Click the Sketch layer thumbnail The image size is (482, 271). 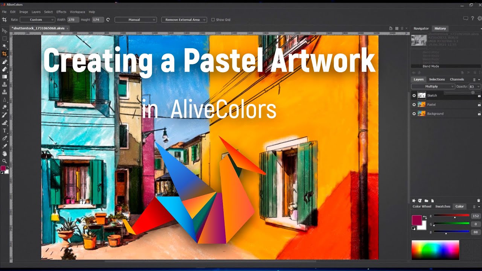[x=421, y=96]
